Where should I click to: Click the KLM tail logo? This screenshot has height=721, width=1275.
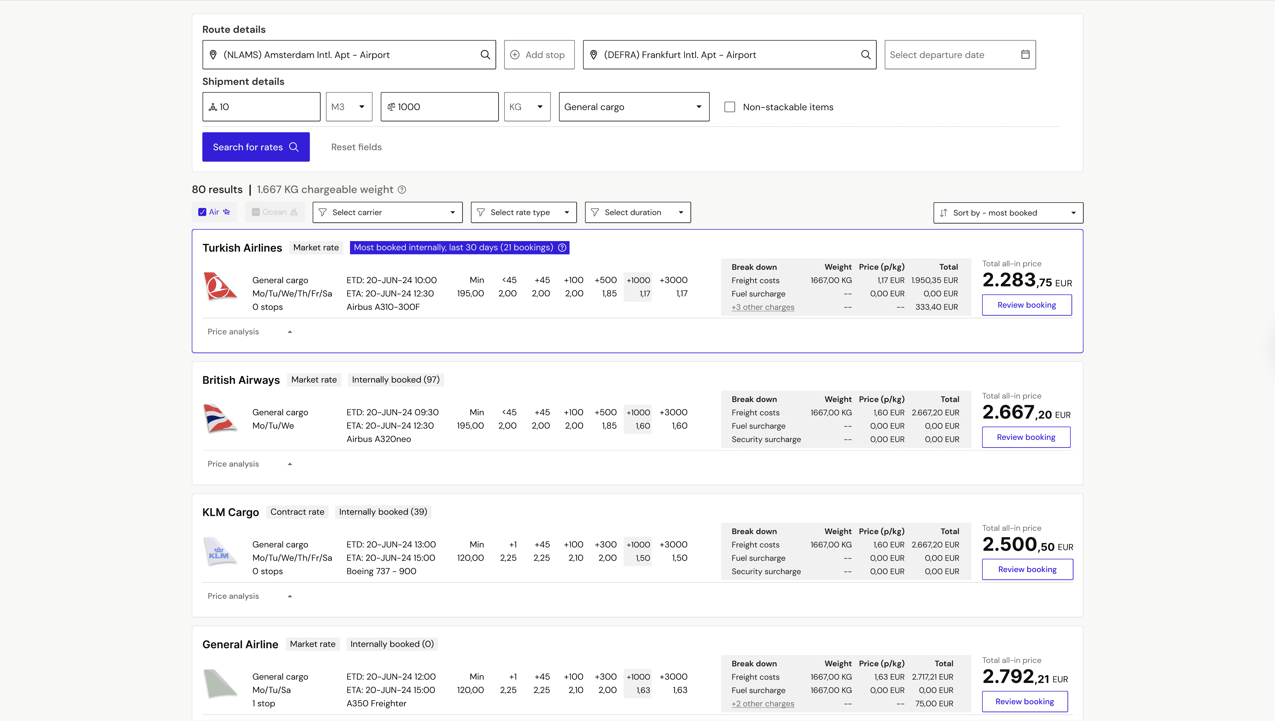coord(220,551)
